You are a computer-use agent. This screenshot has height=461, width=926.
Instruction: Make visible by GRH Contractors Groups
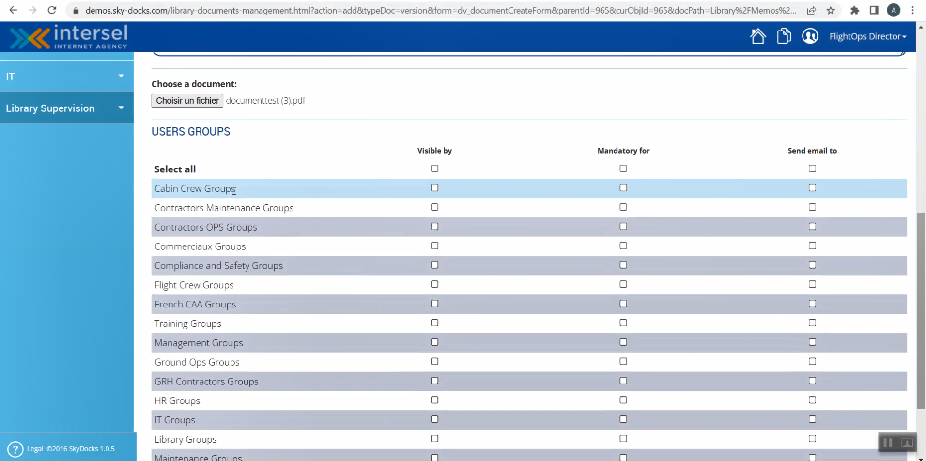pos(434,381)
